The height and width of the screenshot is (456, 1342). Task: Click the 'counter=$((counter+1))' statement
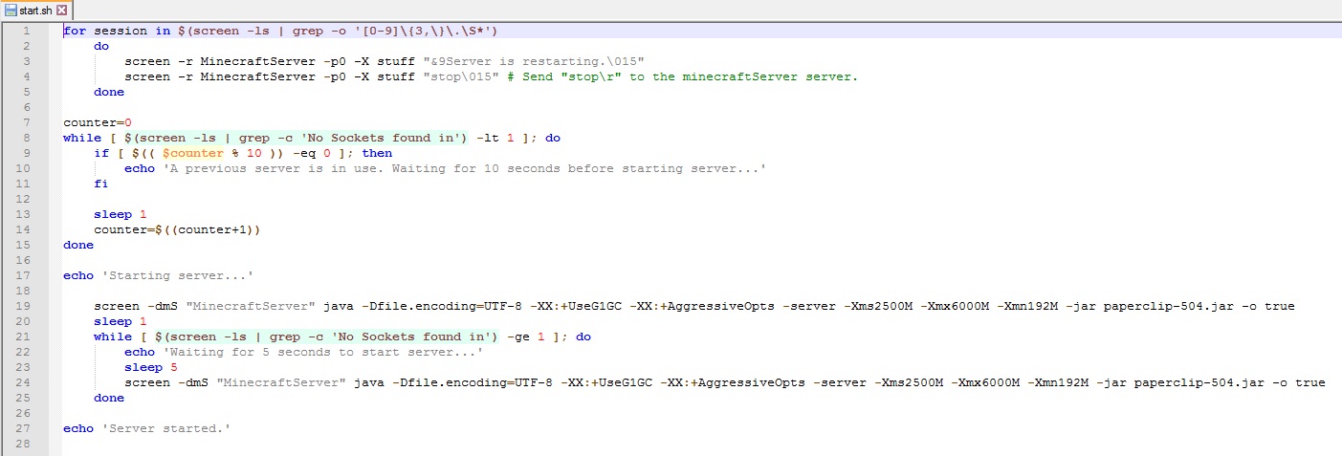(178, 229)
